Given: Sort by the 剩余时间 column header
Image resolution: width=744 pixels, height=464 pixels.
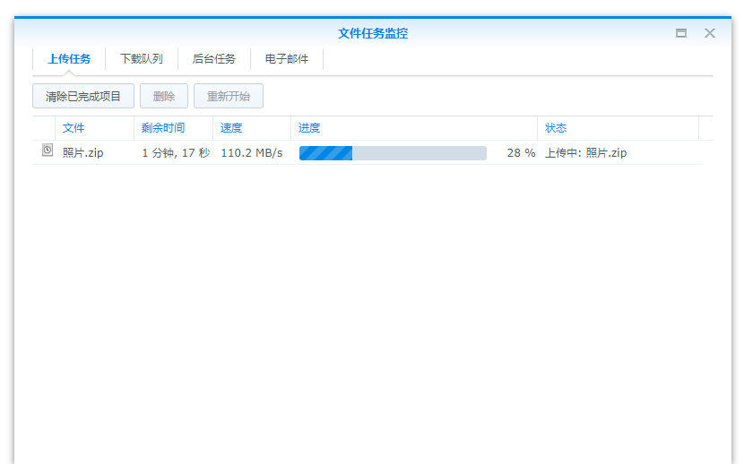Looking at the screenshot, I should (x=173, y=128).
